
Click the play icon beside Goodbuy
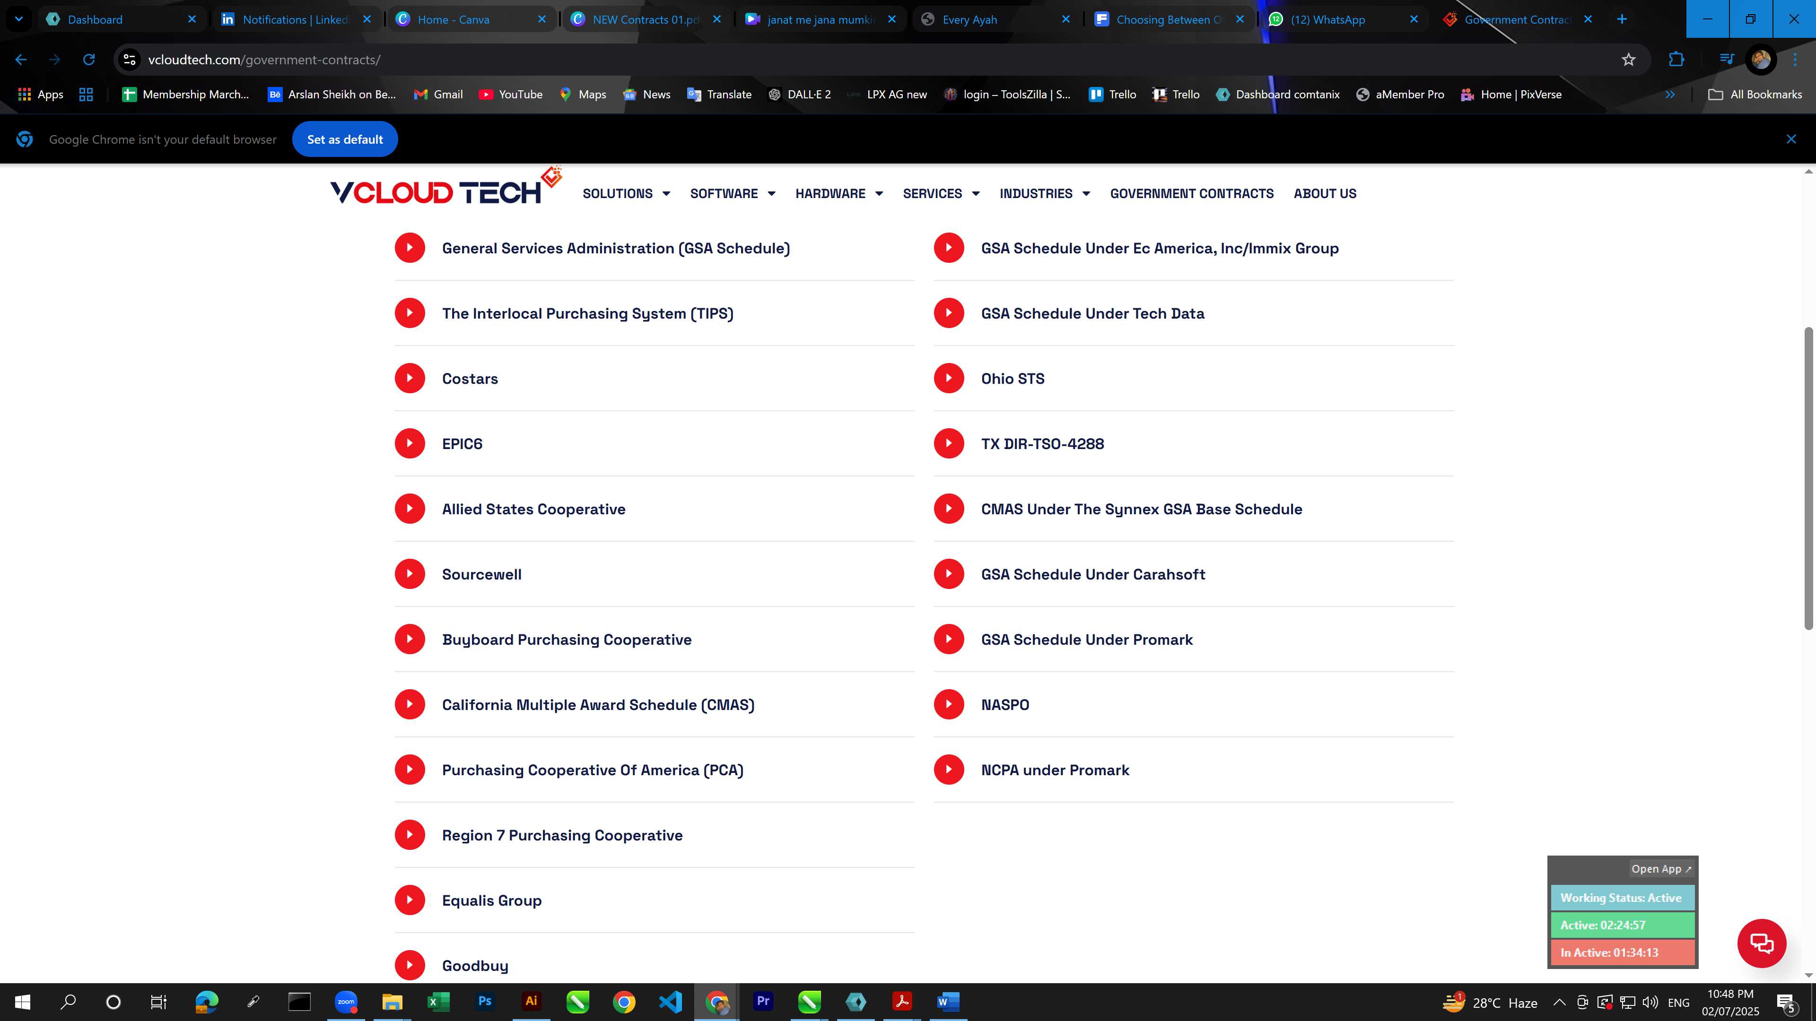(410, 965)
